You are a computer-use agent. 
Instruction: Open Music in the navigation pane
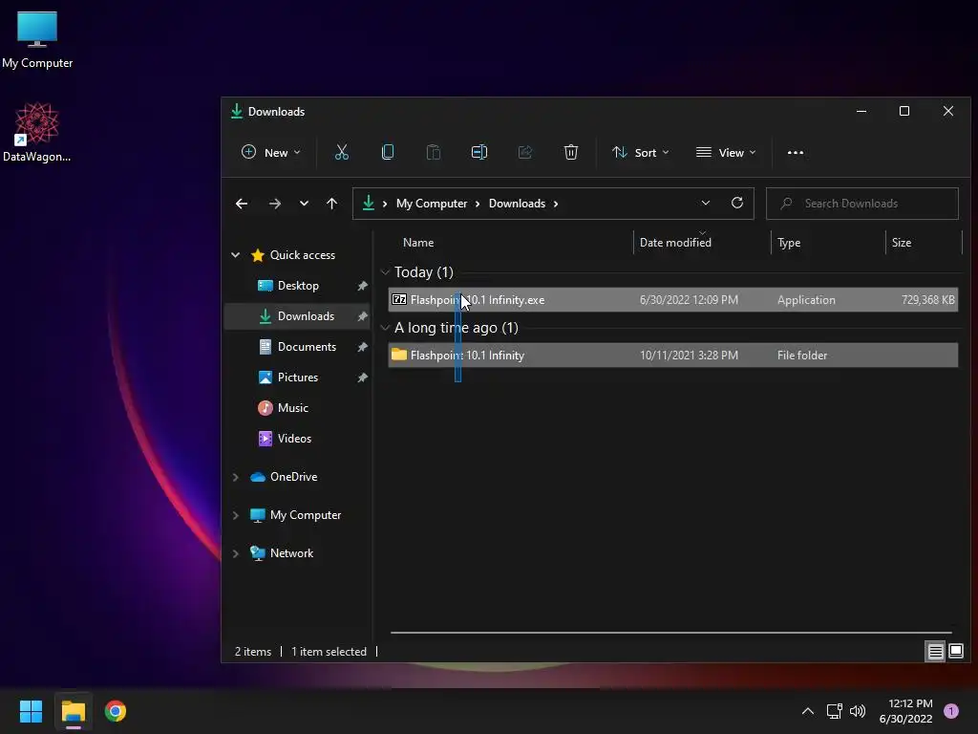[x=293, y=407]
